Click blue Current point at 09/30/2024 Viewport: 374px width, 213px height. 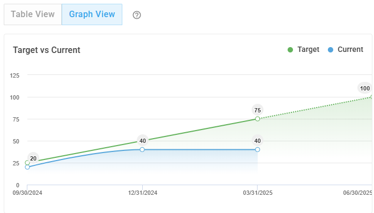click(x=27, y=168)
